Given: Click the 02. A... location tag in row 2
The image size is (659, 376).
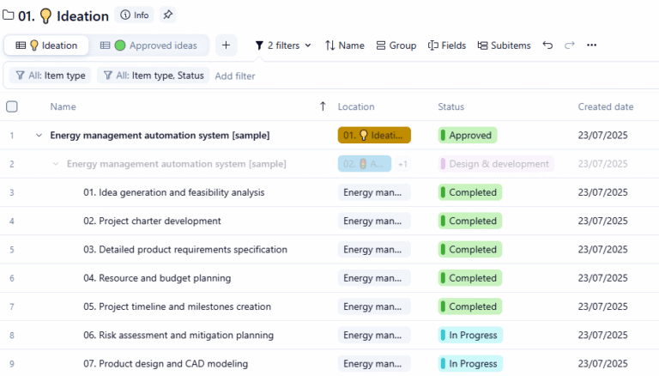Looking at the screenshot, I should 365,164.
